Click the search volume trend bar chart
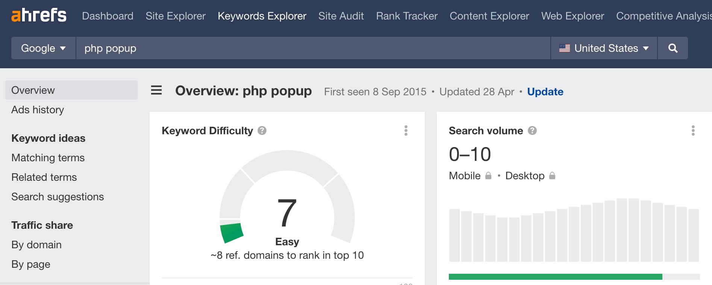This screenshot has width=712, height=285. 574,230
